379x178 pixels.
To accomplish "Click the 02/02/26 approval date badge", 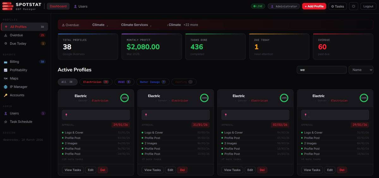I will (x=280, y=125).
